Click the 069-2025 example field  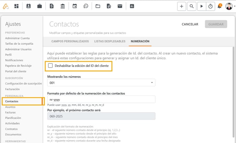(x=101, y=116)
